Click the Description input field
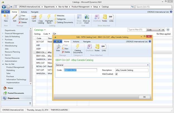The height and width of the screenshot is (113, 174). point(132,70)
